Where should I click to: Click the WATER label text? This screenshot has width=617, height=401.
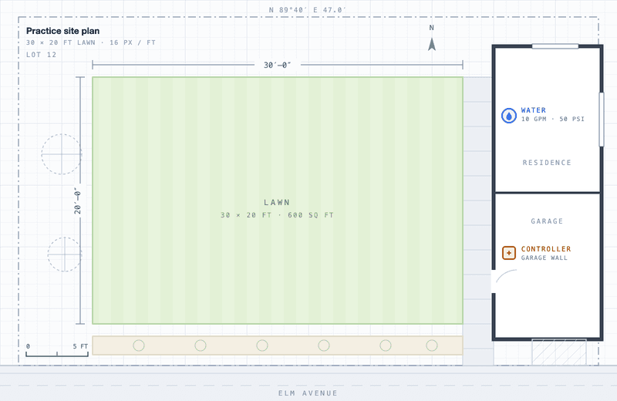pyautogui.click(x=533, y=110)
